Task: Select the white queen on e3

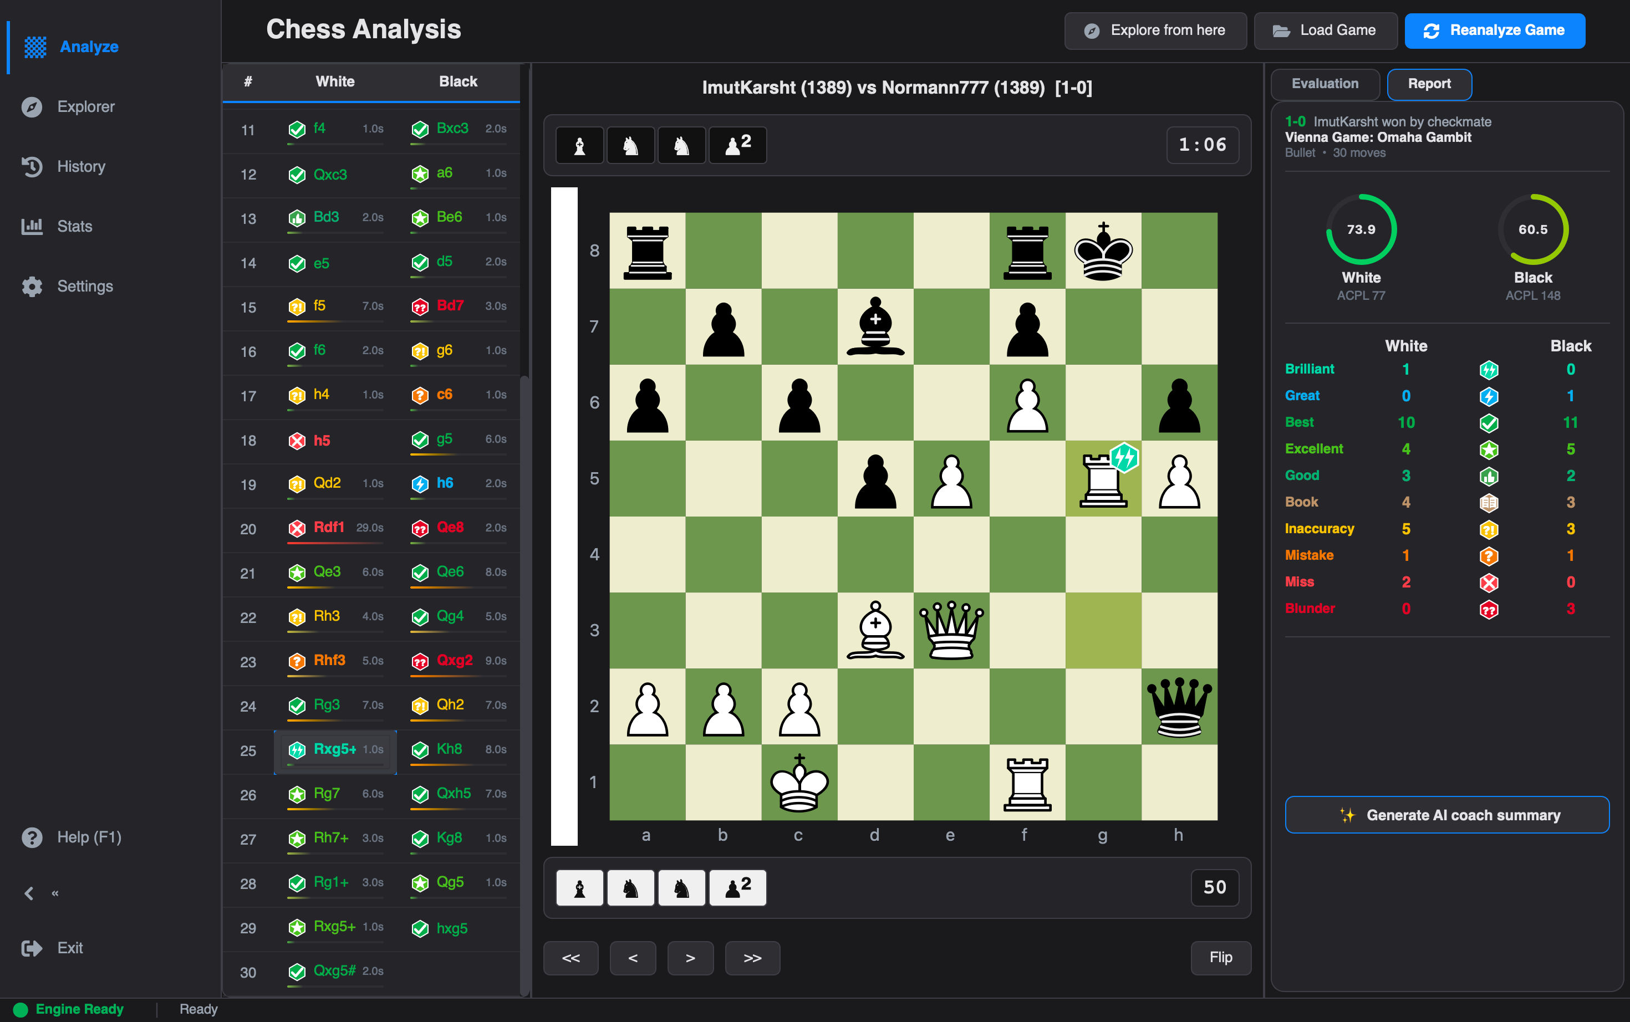Action: pyautogui.click(x=951, y=630)
